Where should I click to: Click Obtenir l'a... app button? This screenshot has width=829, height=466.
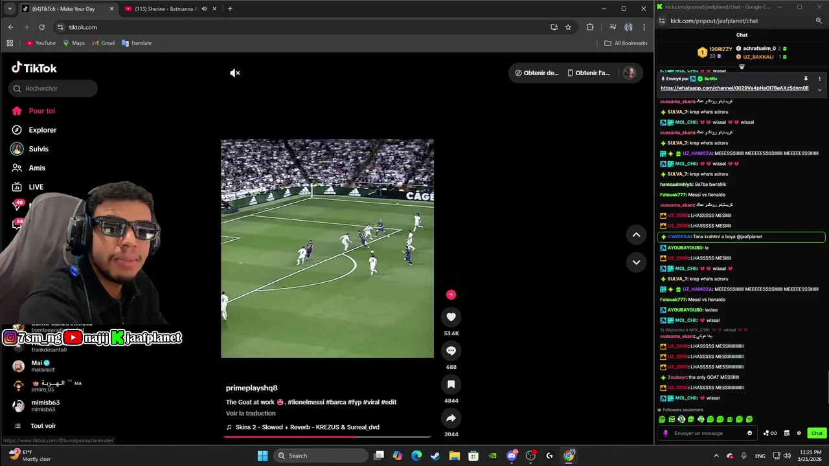coord(588,73)
